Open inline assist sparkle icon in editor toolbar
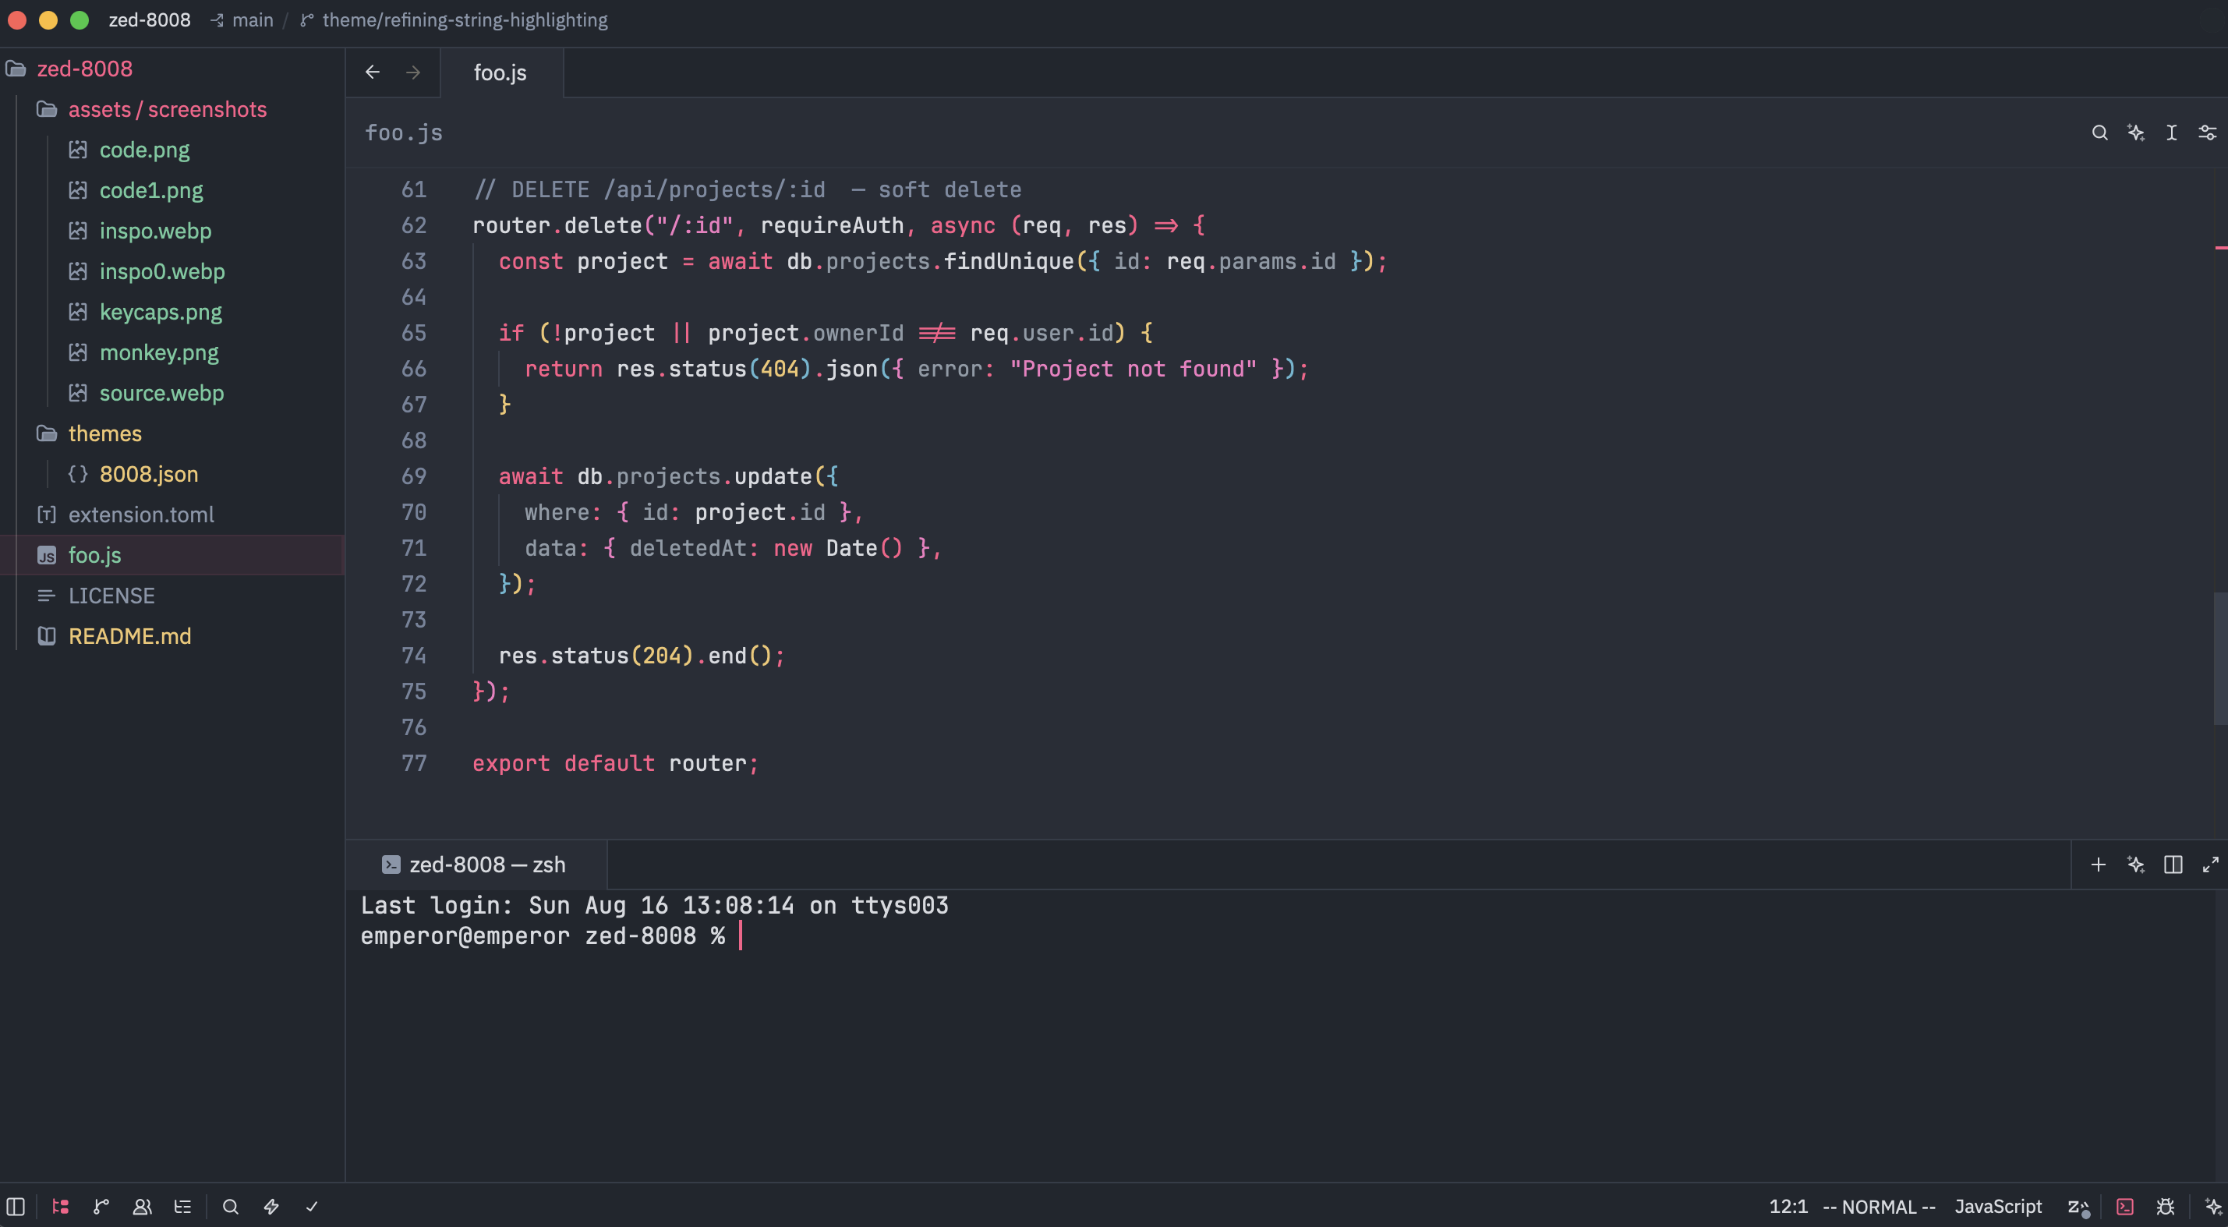 [2135, 133]
